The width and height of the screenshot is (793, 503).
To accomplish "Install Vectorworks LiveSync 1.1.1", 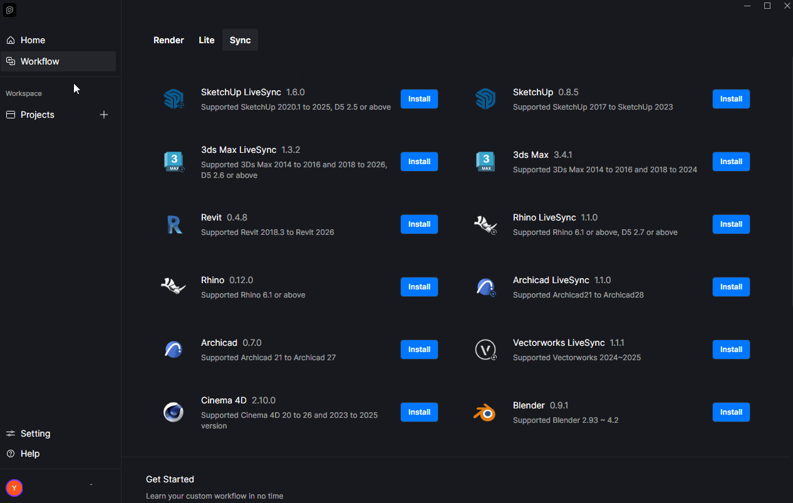I will pos(731,350).
